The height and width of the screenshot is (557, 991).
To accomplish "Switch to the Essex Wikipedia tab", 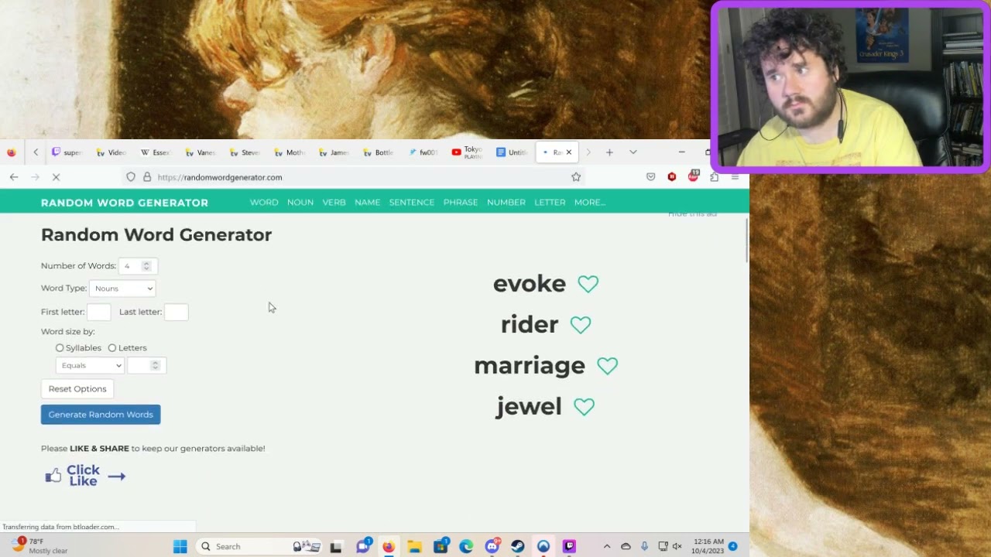I will click(x=155, y=152).
